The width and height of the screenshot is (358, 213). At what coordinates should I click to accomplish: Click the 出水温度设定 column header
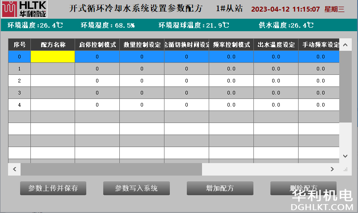276,45
